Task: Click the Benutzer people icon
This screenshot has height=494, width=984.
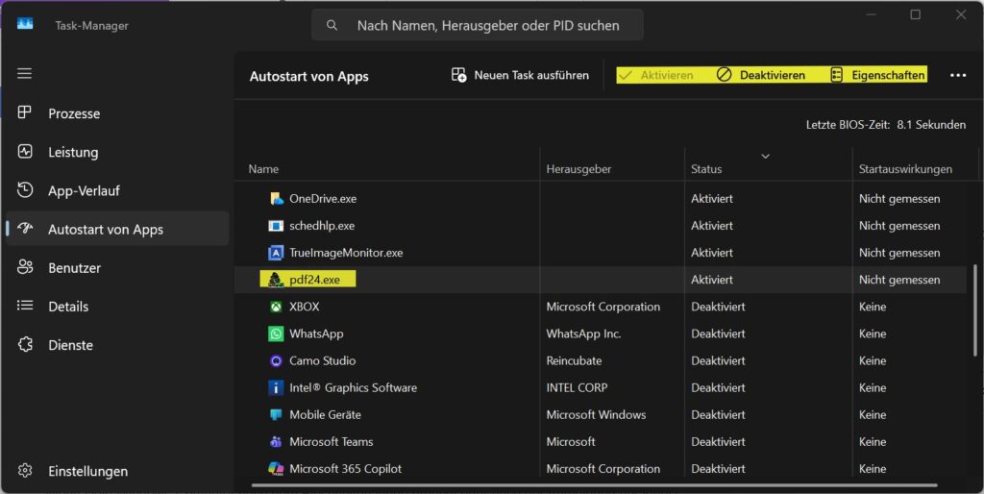Action: point(24,267)
